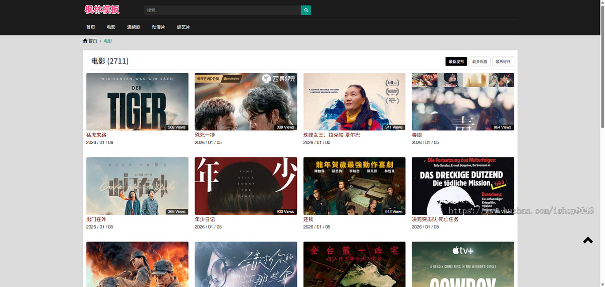Open the Das Dreckige Dutzend poster
605x287 pixels.
click(x=463, y=186)
